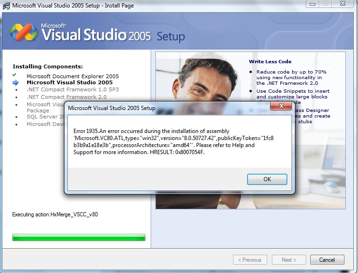Close the main Setup - Install Page window
358x273 pixels.
coord(343,3)
